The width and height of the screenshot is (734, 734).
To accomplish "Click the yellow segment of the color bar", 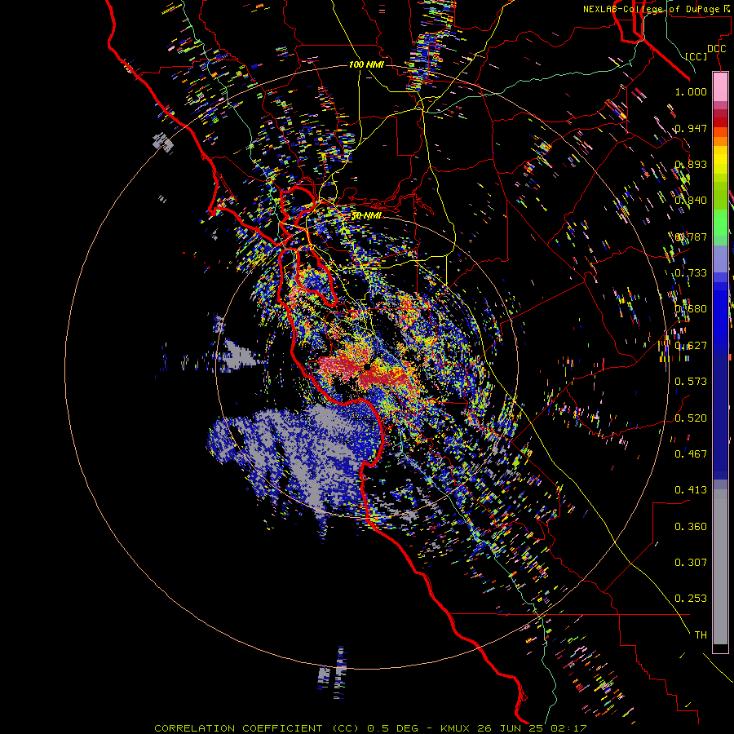I will [x=720, y=159].
